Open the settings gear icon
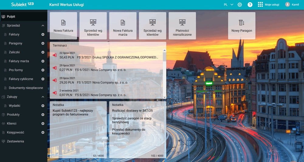304x162 pixels. tap(240, 5)
